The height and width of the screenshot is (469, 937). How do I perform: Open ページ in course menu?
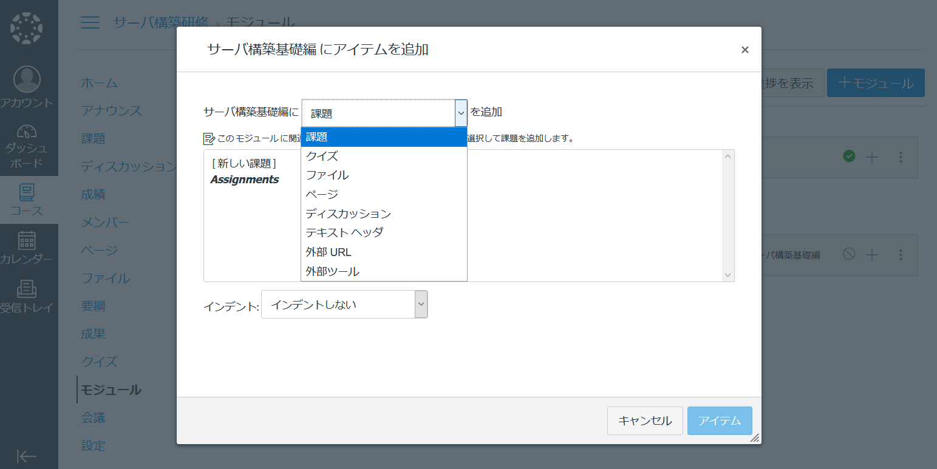tap(100, 251)
